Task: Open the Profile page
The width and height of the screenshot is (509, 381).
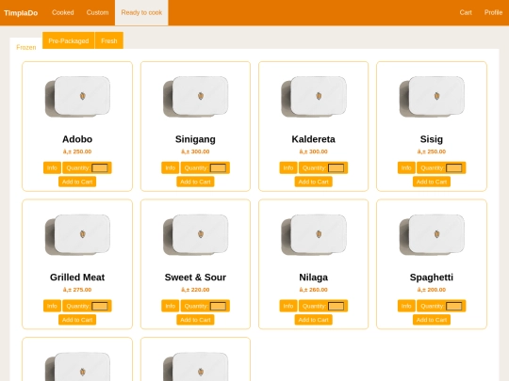Action: (493, 12)
